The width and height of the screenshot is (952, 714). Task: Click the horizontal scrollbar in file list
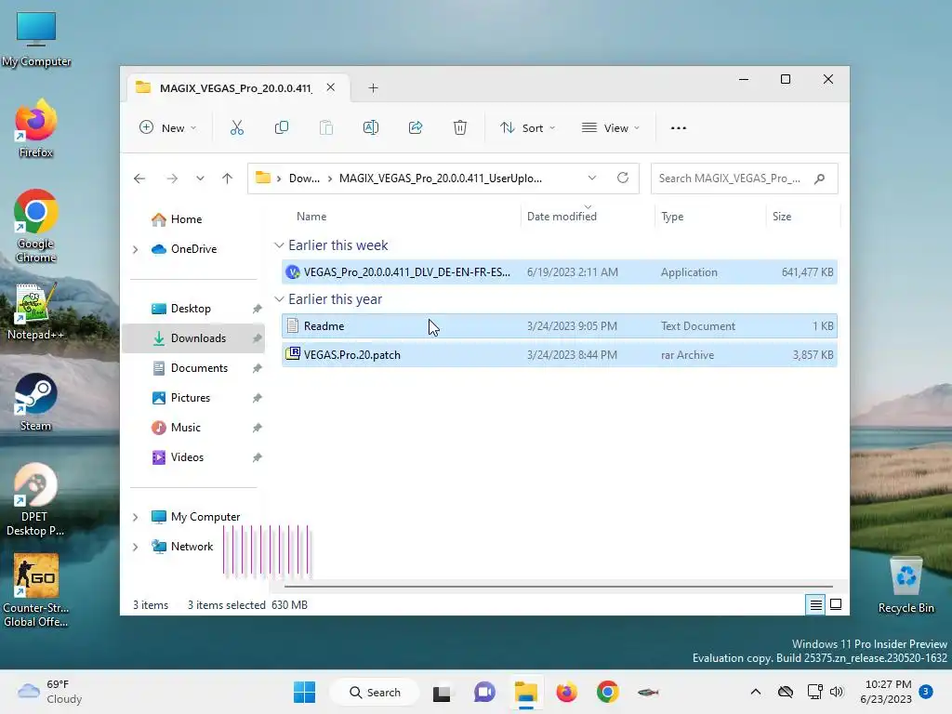pos(558,587)
